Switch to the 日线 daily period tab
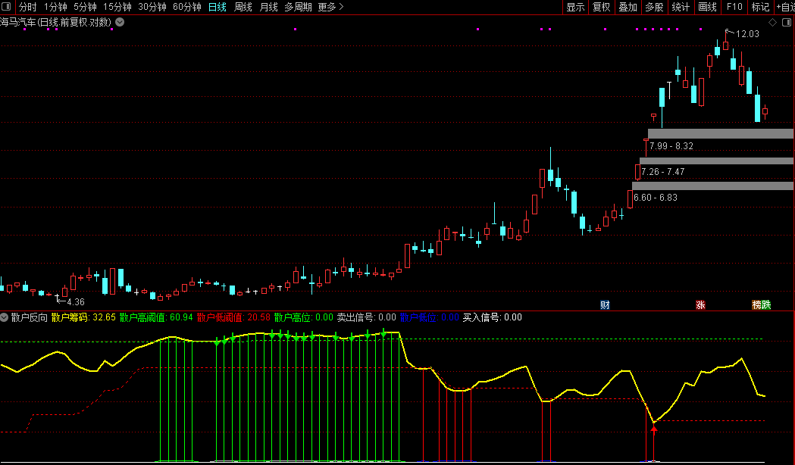 point(217,7)
